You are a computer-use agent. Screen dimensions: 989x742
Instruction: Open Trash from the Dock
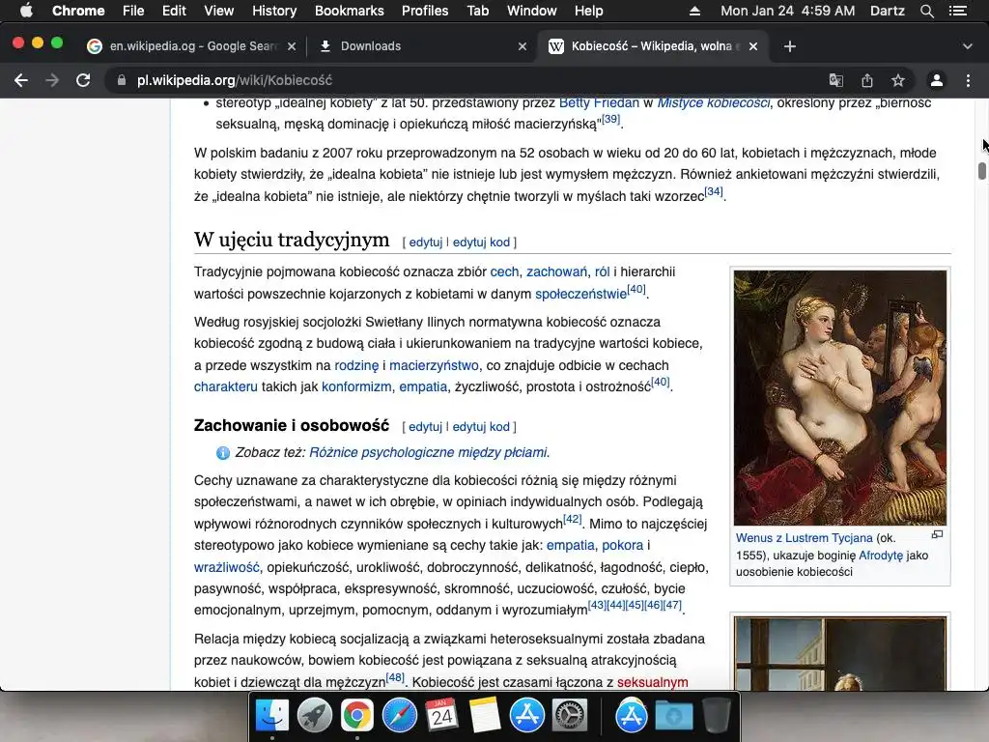coord(717,716)
